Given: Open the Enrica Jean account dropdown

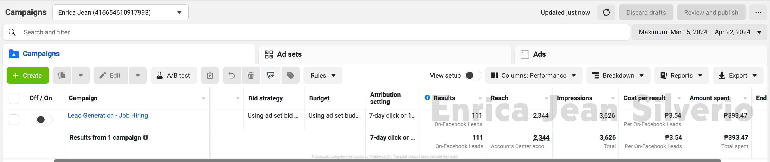Looking at the screenshot, I should [121, 12].
